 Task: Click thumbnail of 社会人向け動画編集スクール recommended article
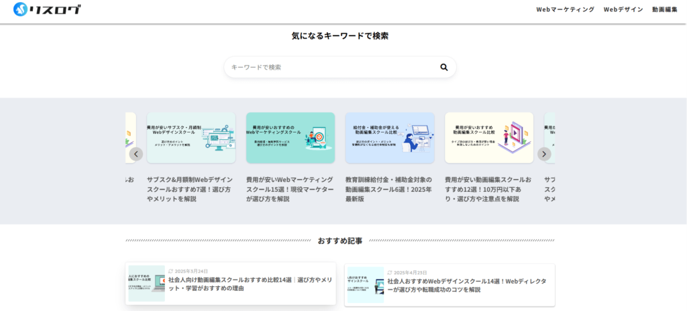(x=146, y=284)
